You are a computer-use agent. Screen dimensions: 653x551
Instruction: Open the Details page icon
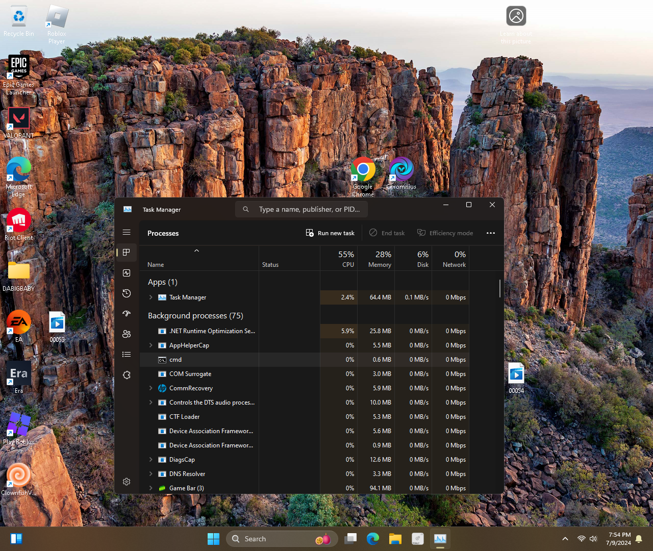pos(127,355)
